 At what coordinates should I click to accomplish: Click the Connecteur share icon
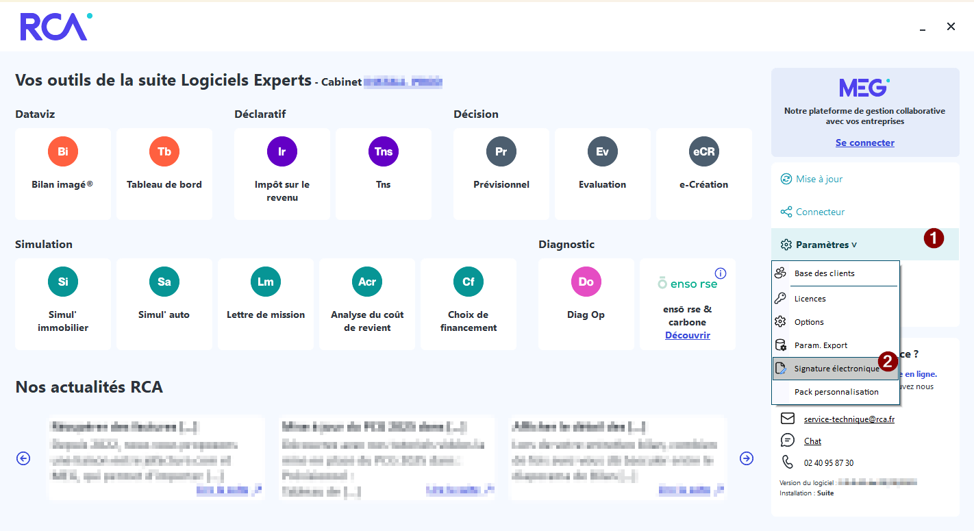pos(786,212)
